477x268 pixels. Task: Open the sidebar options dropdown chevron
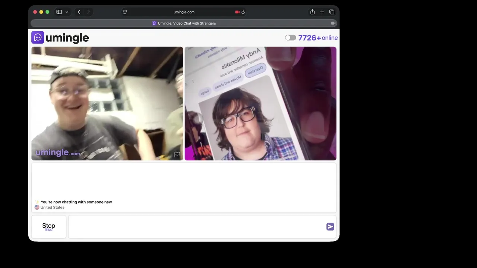coord(67,12)
